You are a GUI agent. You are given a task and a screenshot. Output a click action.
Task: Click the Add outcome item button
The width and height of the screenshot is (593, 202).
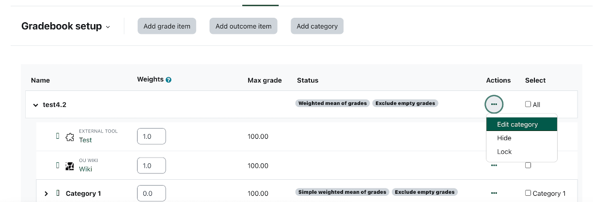pos(243,26)
